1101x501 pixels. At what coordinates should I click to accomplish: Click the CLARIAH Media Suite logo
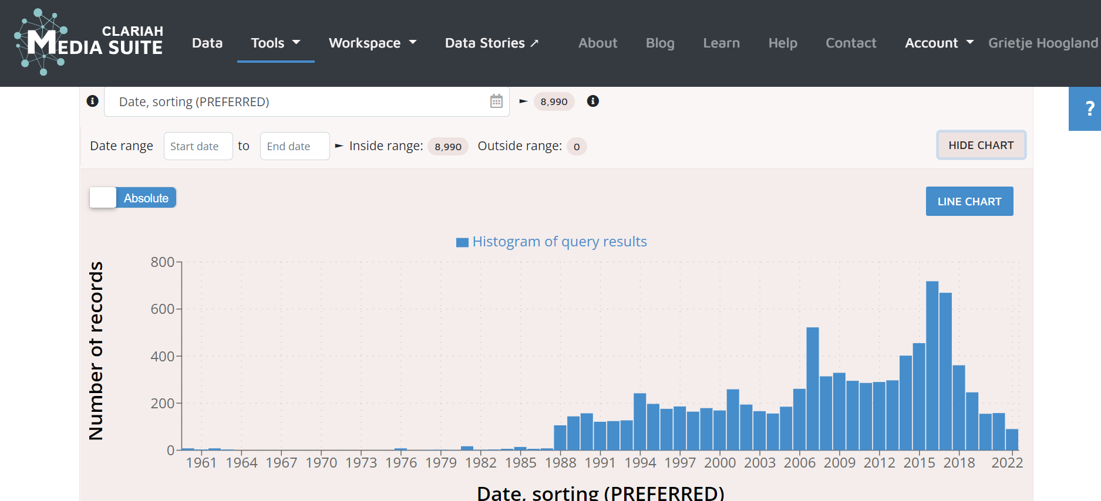coord(89,42)
